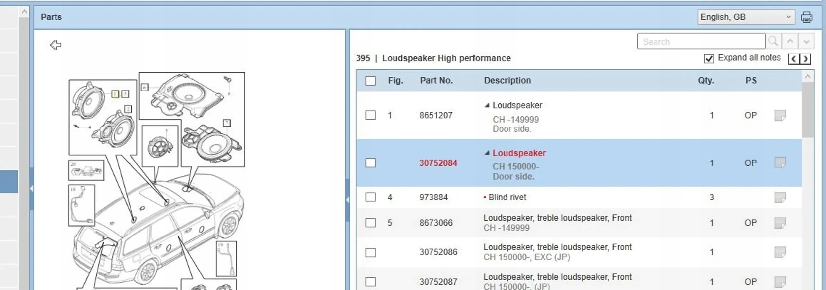The width and height of the screenshot is (826, 290).
Task: Open the English, GB language dropdown
Action: [746, 17]
